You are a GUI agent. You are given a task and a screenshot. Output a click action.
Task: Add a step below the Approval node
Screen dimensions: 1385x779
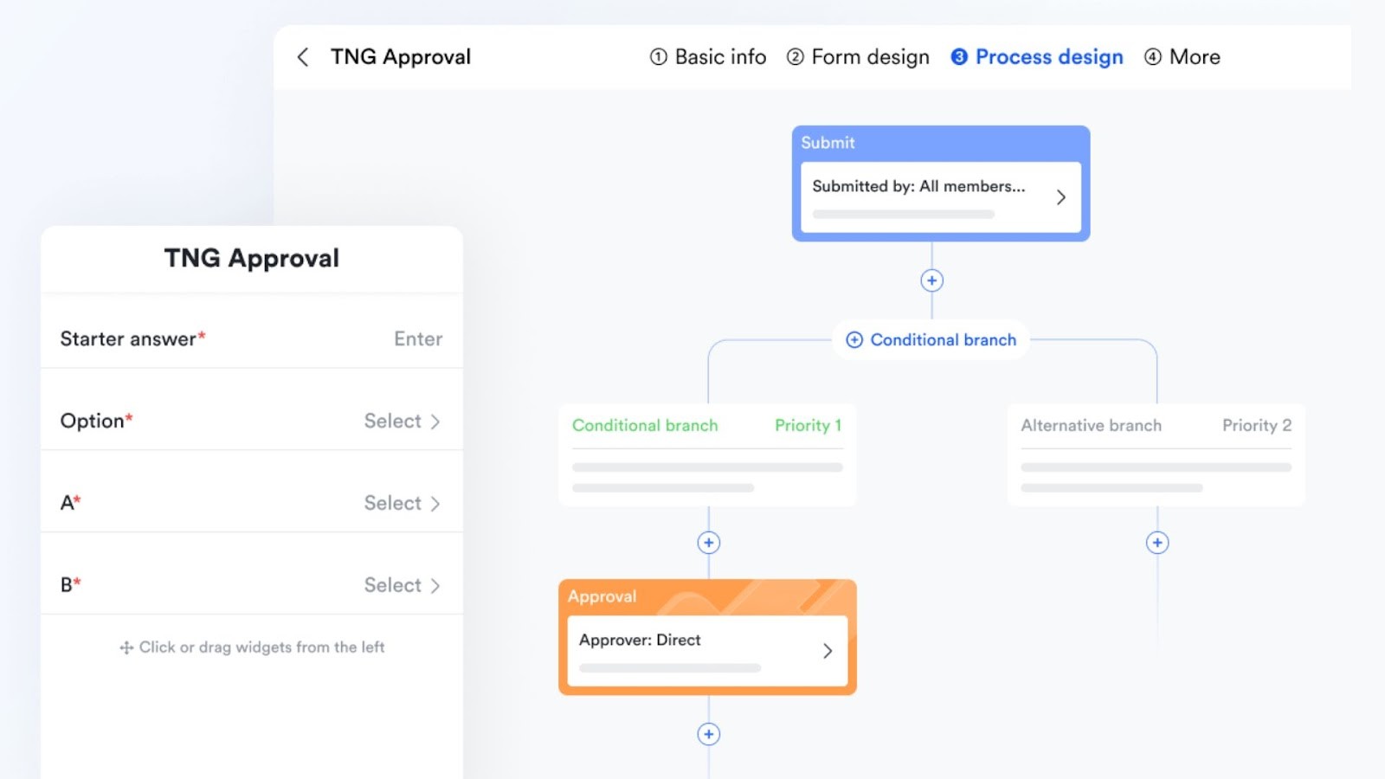coord(707,733)
